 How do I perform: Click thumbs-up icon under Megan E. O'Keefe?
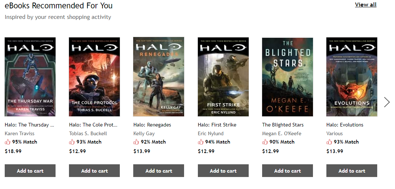(265, 142)
